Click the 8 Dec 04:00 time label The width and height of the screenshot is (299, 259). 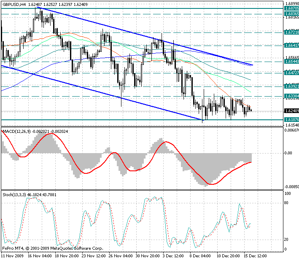click(200, 256)
